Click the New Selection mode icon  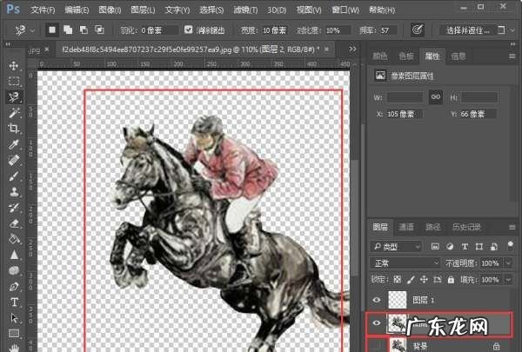point(51,29)
